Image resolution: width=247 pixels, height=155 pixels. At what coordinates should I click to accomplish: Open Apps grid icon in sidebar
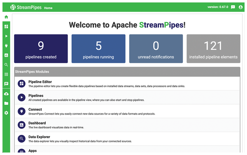(6, 74)
